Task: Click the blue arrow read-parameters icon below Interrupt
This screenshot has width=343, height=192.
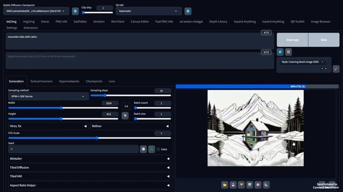Action: [280, 52]
